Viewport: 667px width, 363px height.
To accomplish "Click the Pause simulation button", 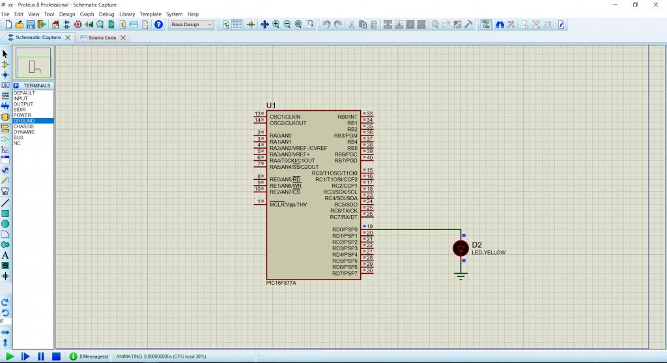I will tap(41, 356).
